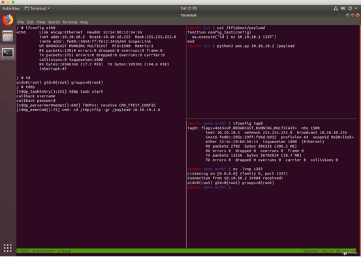Image resolution: width=361 pixels, height=257 pixels.
Task: Click the Activities button
Action: tap(11, 9)
